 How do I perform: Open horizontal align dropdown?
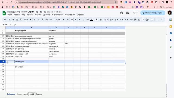tap(111, 20)
